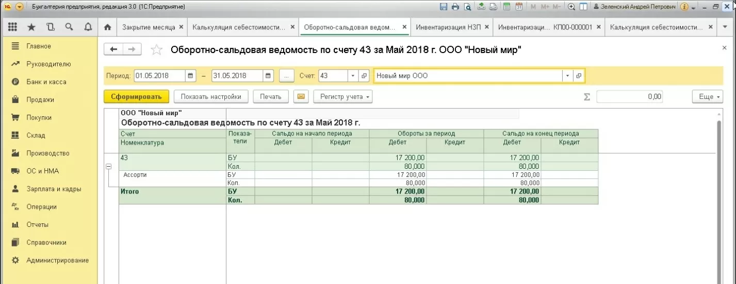Click the Zoom magnifier plus icon
The width and height of the screenshot is (736, 284).
[x=571, y=7]
